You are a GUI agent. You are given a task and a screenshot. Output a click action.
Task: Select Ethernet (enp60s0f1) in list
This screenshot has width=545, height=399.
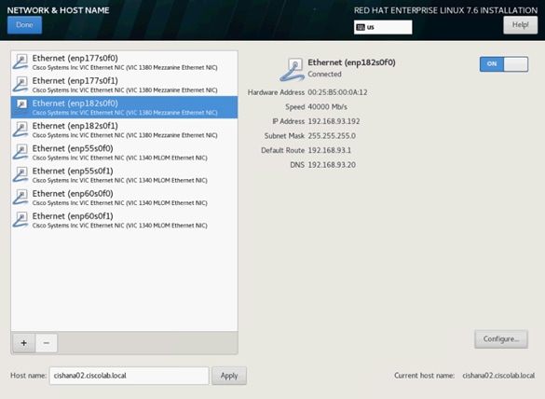pos(124,220)
